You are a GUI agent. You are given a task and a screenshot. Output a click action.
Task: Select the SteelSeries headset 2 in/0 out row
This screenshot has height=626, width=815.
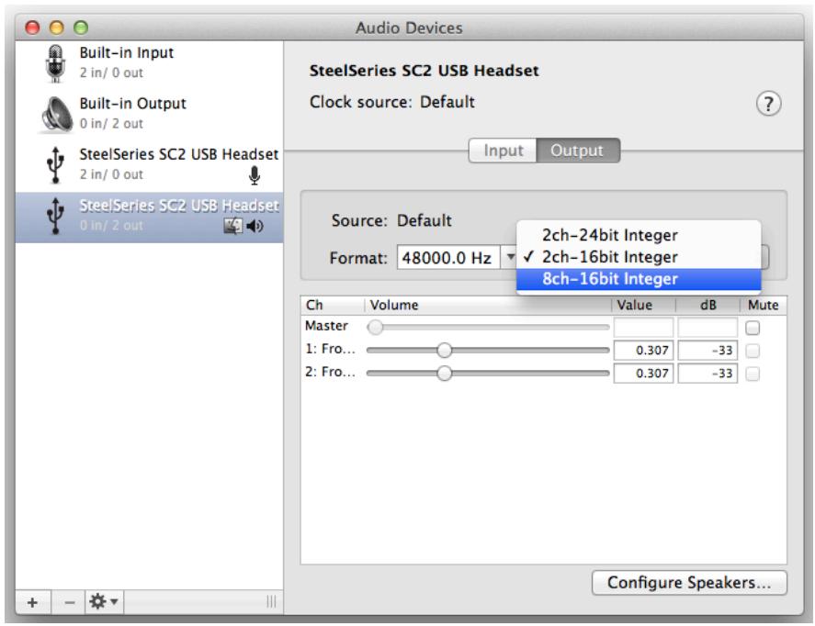(150, 165)
